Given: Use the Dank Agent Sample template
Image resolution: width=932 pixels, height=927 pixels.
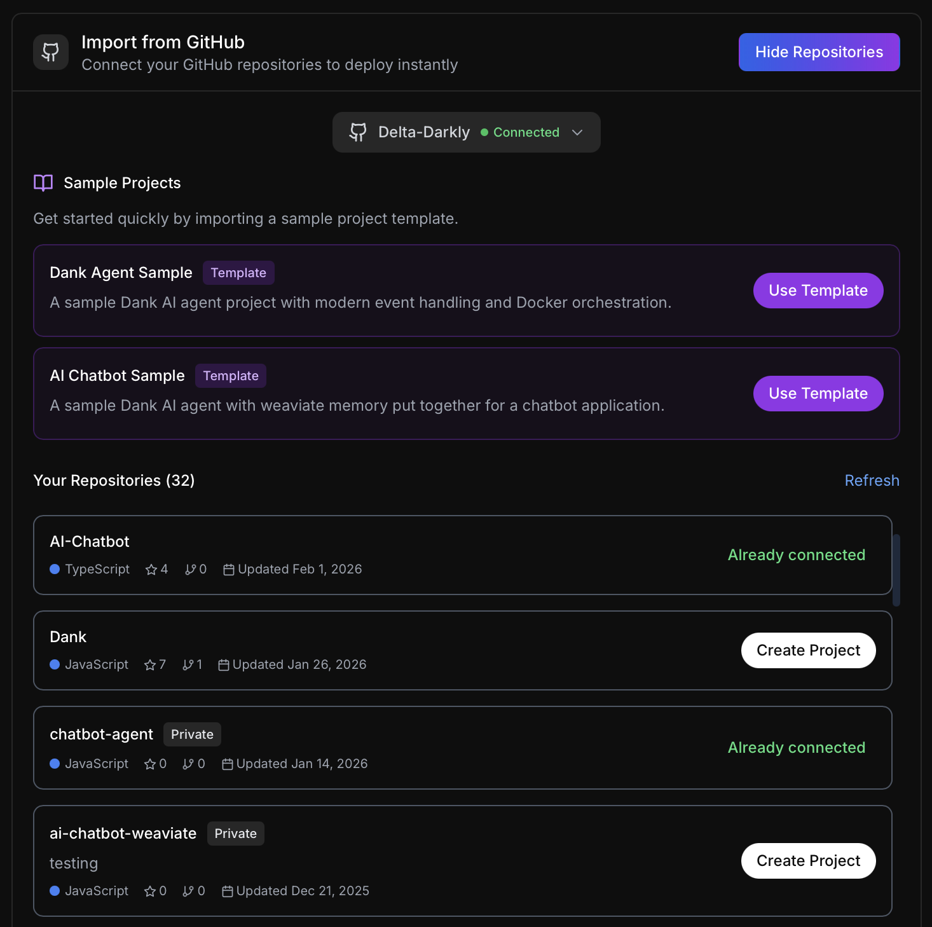Looking at the screenshot, I should (818, 291).
